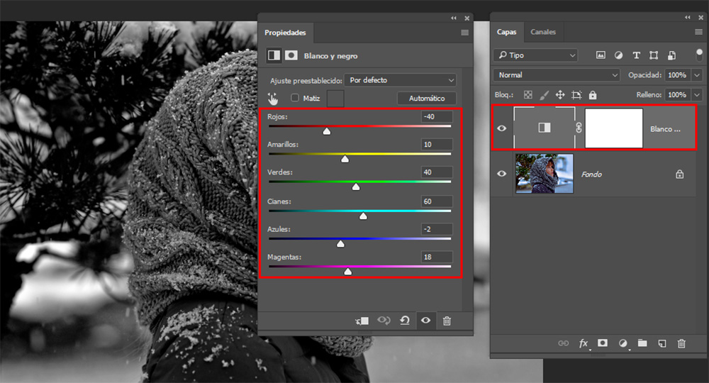
Task: Click the Magentas value field
Action: coord(436,257)
